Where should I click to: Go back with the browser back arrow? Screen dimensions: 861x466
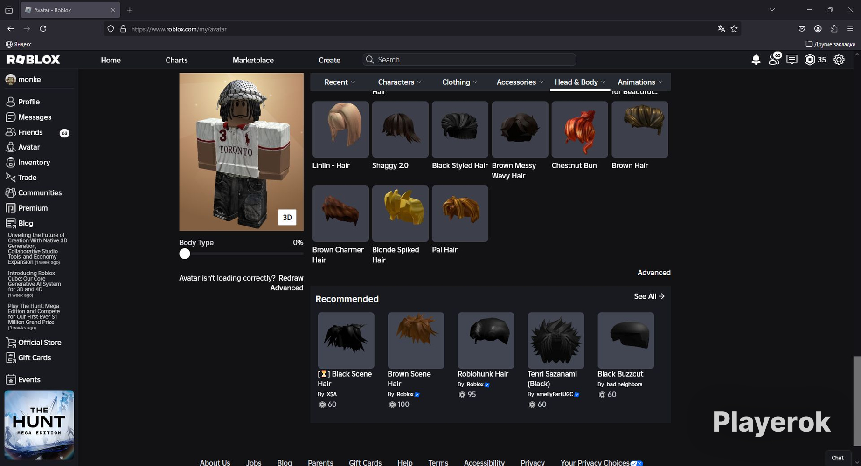click(x=11, y=29)
